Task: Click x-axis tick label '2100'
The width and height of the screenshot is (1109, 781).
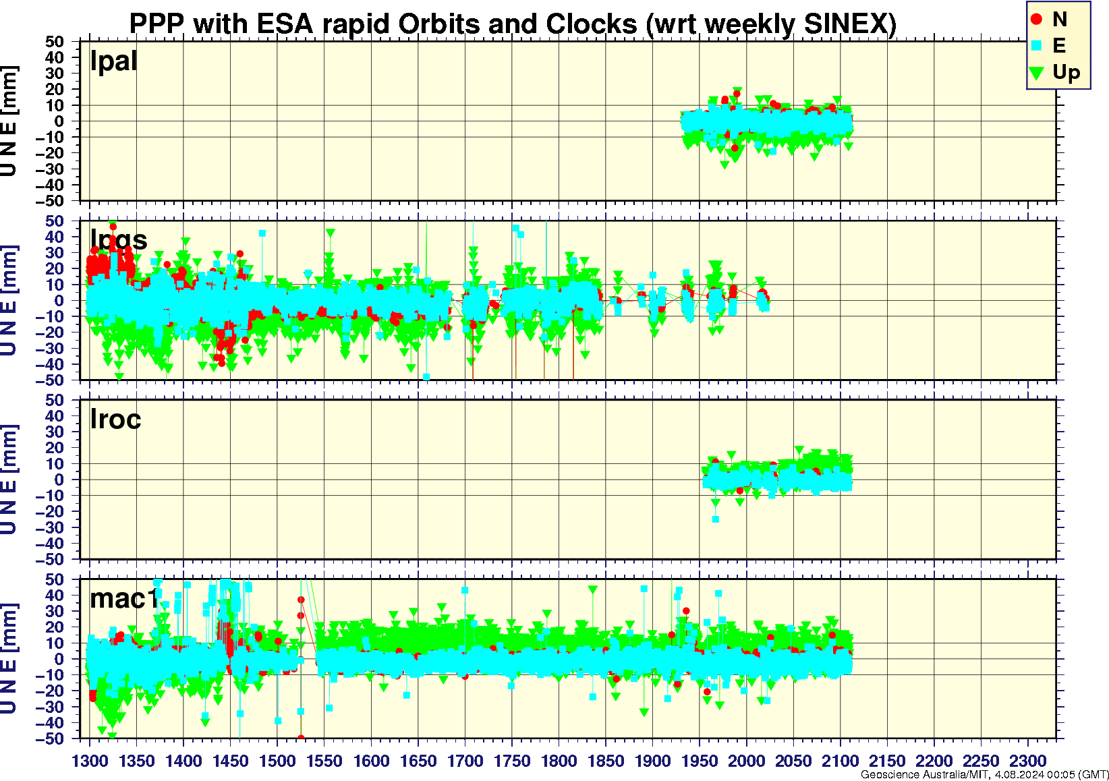Action: 841,761
